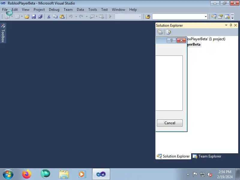
Task: Click the network tray icon
Action: tap(202, 174)
